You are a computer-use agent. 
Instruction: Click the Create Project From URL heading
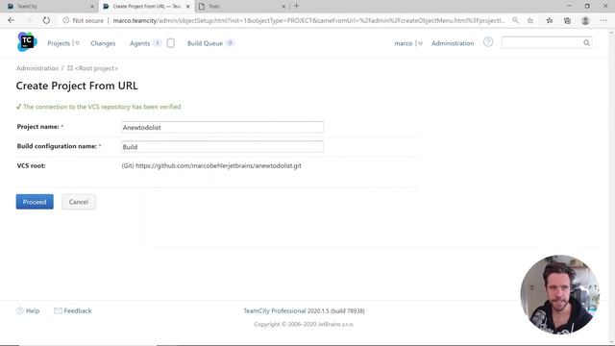click(77, 86)
